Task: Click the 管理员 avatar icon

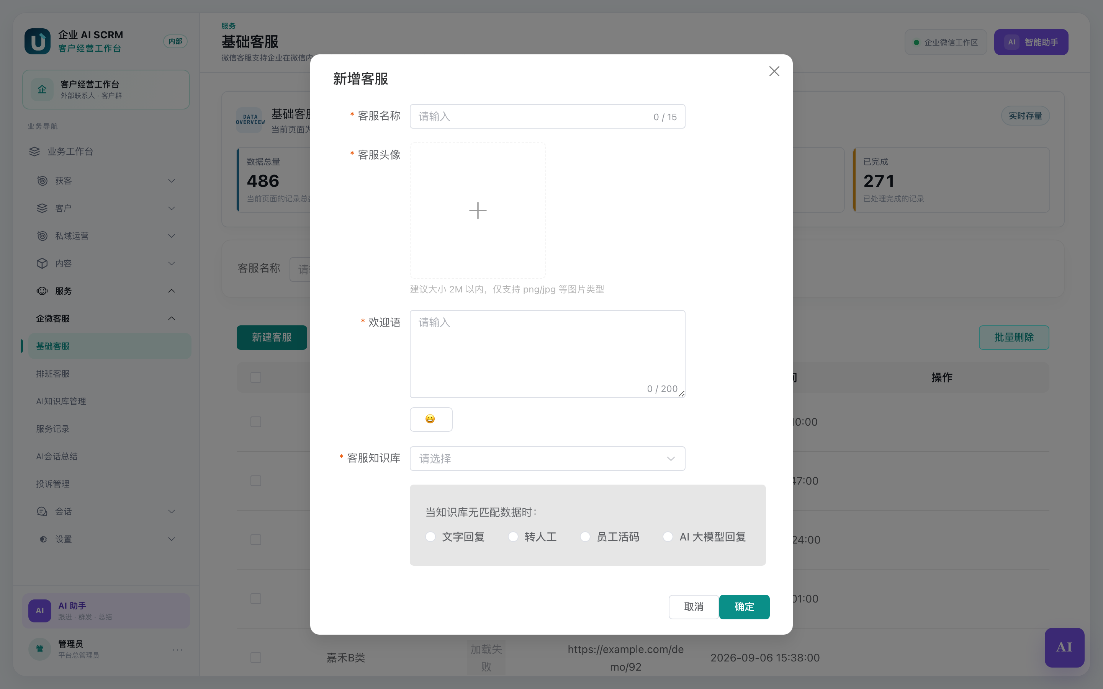Action: 40,648
